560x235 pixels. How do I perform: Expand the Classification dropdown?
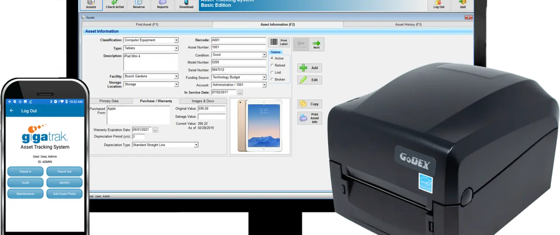coord(176,40)
